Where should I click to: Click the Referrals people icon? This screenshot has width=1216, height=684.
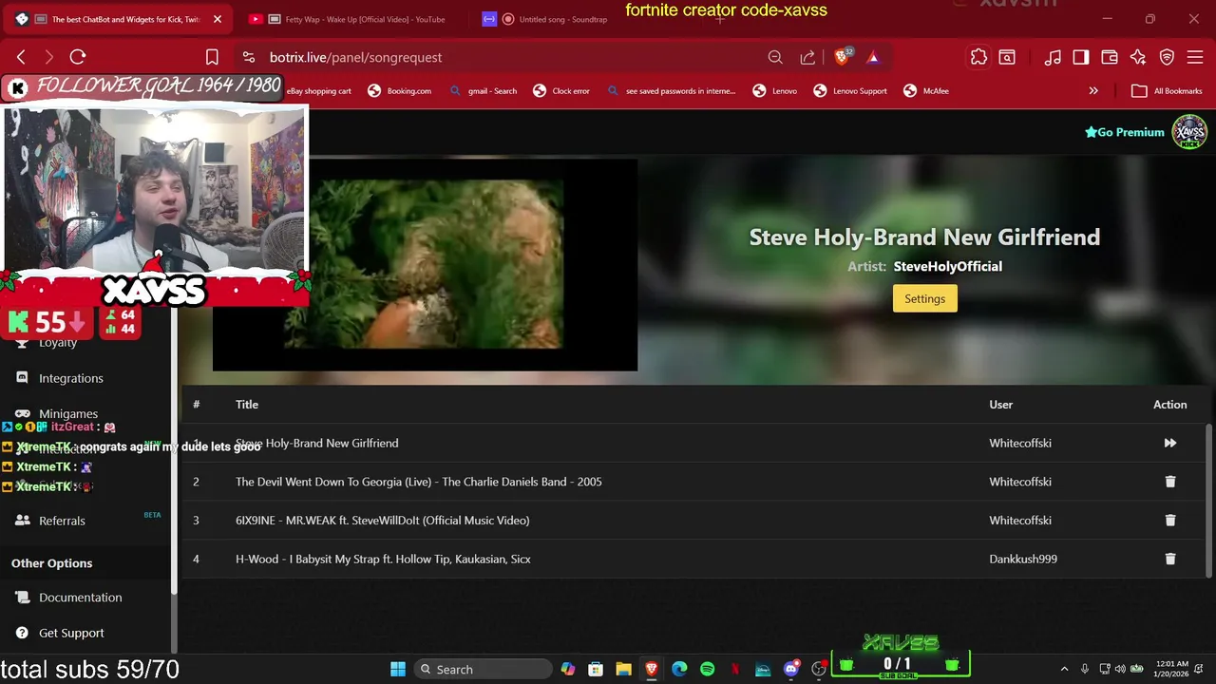(22, 521)
